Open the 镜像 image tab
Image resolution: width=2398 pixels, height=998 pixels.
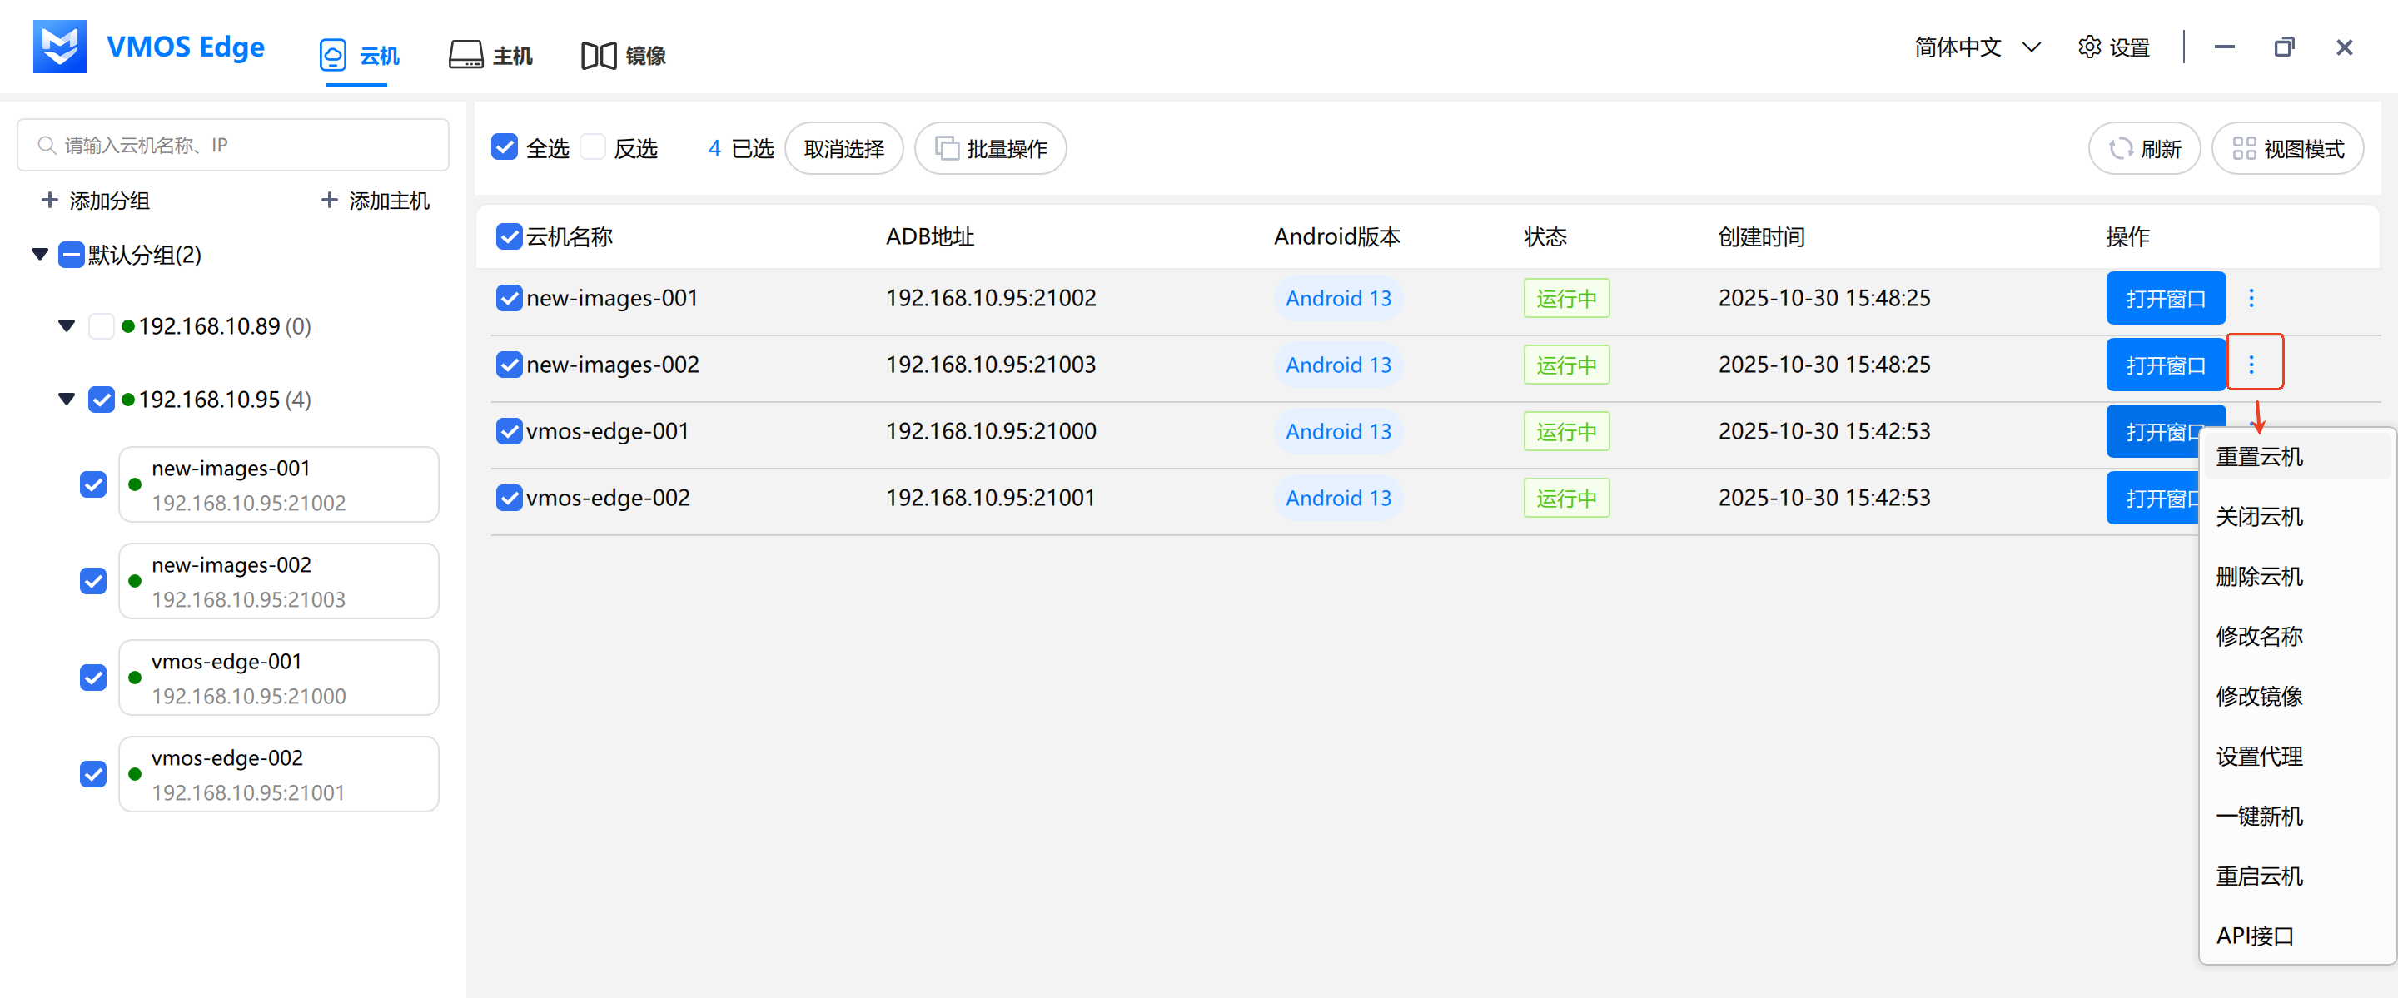pyautogui.click(x=623, y=56)
